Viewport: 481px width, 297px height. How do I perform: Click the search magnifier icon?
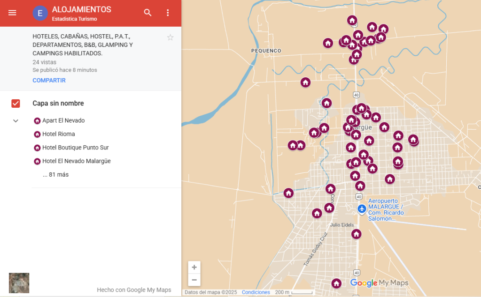(147, 13)
